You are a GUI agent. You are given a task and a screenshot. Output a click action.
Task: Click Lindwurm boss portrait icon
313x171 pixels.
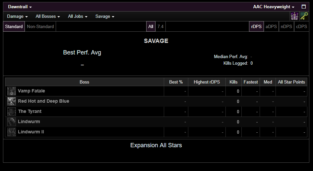[12, 122]
